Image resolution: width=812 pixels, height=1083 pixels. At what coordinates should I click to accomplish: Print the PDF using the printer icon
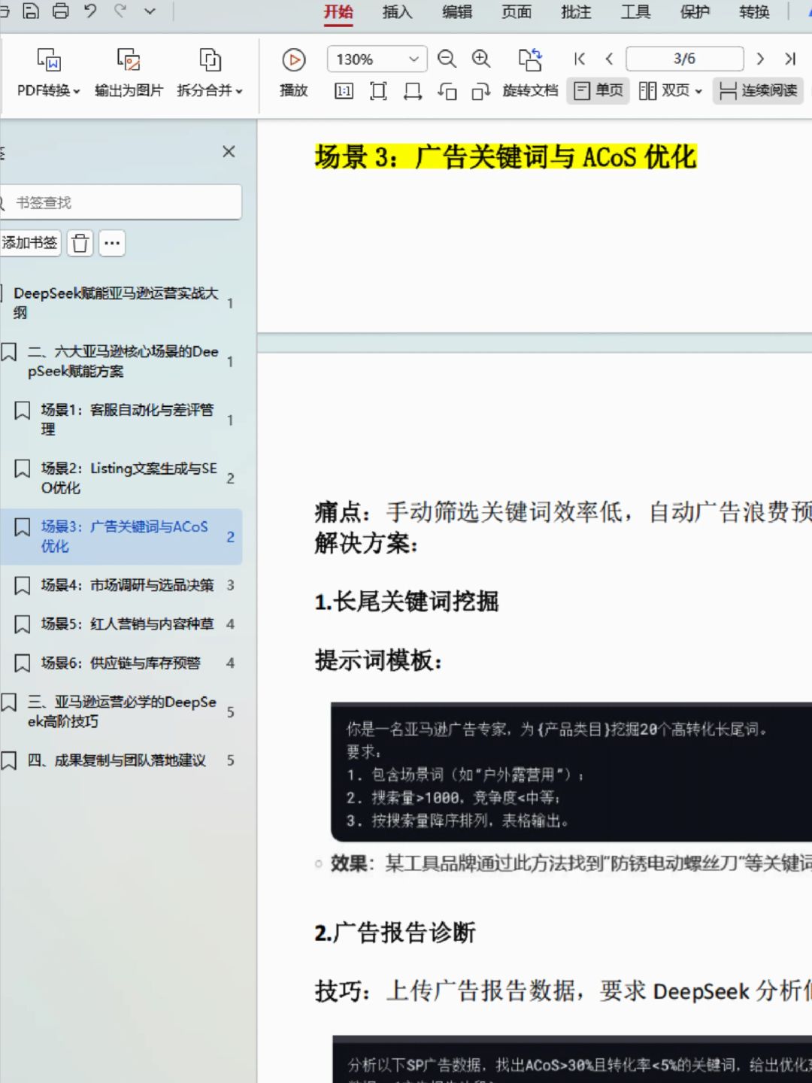[x=60, y=11]
